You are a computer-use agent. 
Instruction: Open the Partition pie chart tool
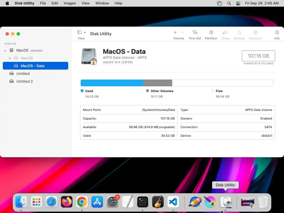[x=211, y=32]
